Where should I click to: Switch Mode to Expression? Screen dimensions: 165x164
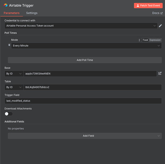coord(155,40)
